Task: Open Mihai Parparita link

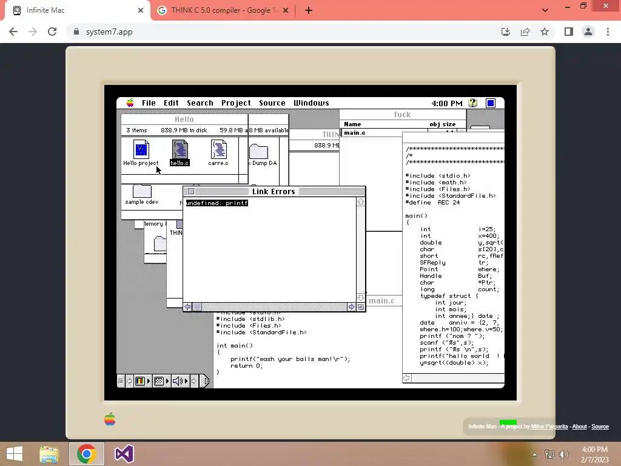Action: pyautogui.click(x=549, y=427)
